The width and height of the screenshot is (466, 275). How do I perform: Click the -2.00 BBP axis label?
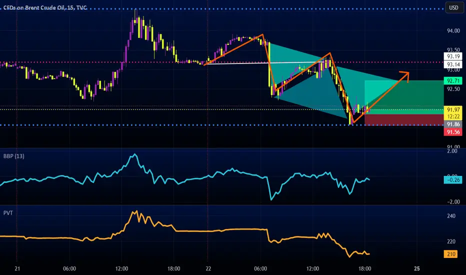pyautogui.click(x=453, y=201)
